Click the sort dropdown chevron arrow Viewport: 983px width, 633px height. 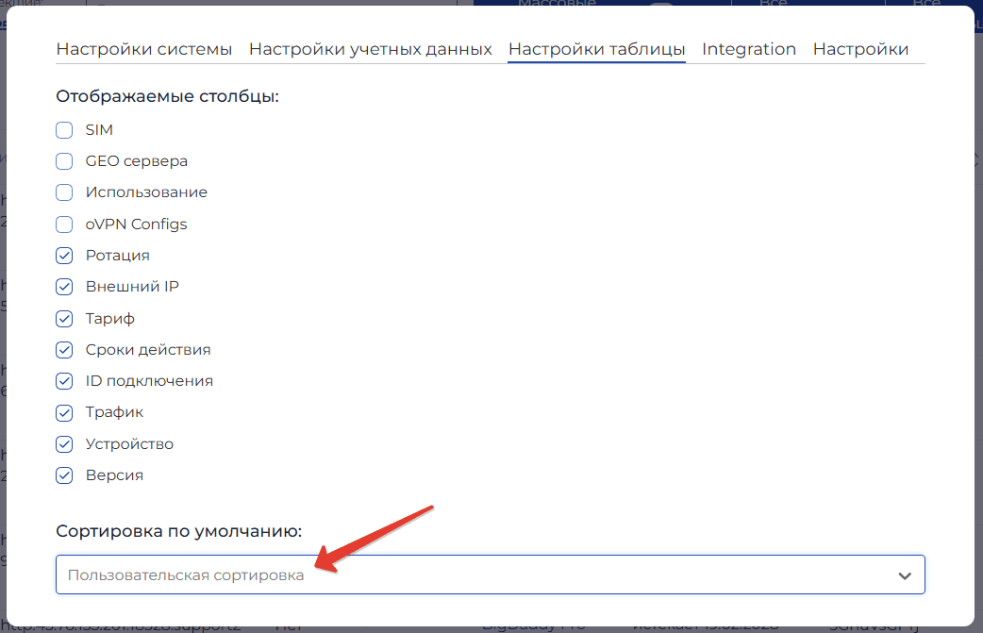[x=904, y=575]
